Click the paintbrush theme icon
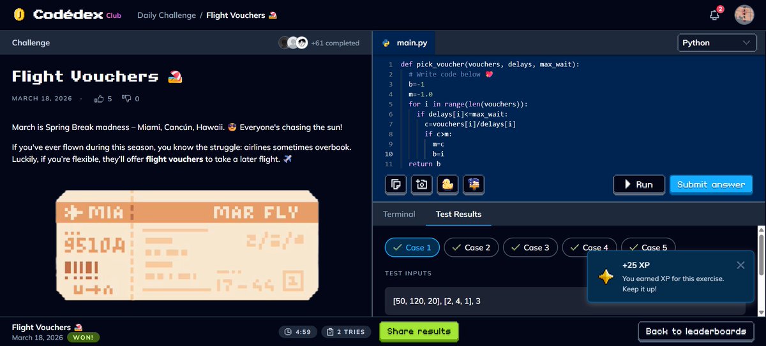The height and width of the screenshot is (346, 766). click(x=473, y=185)
